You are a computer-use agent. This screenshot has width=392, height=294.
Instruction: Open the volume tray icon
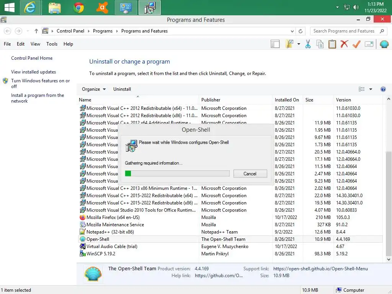356,7
